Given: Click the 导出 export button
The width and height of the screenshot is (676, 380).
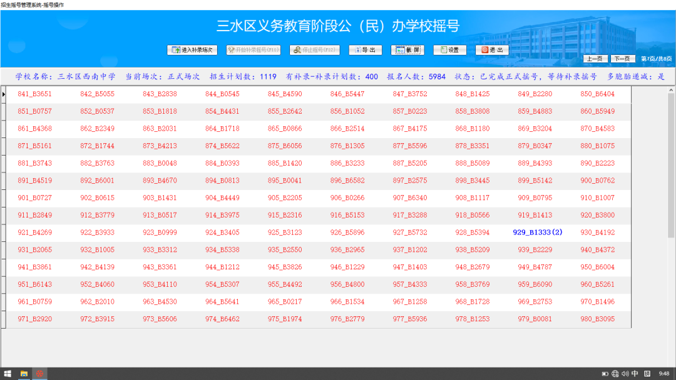Looking at the screenshot, I should [365, 50].
